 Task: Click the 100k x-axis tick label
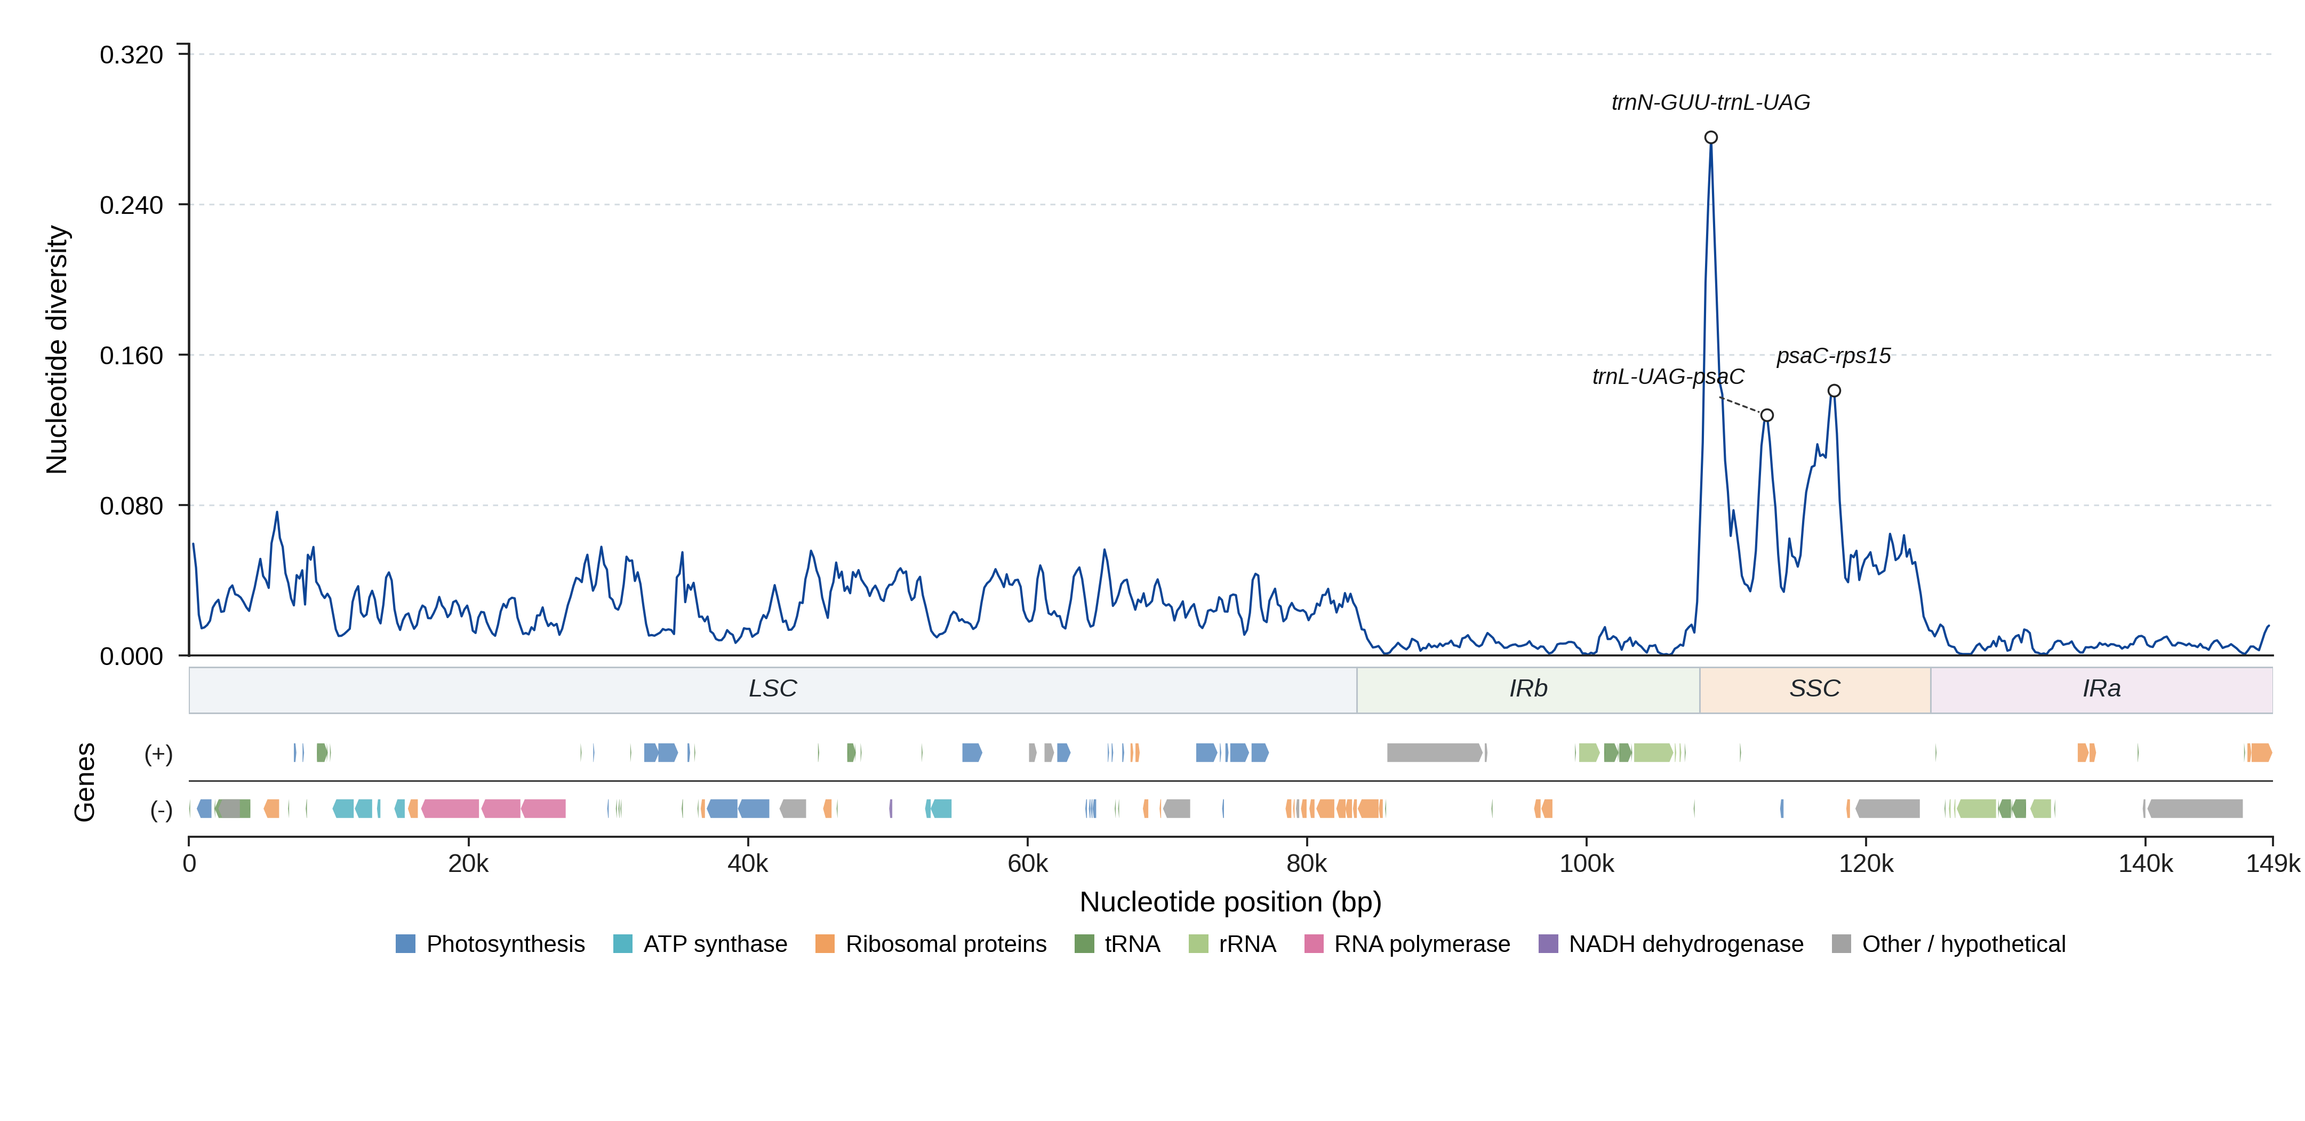[1587, 863]
